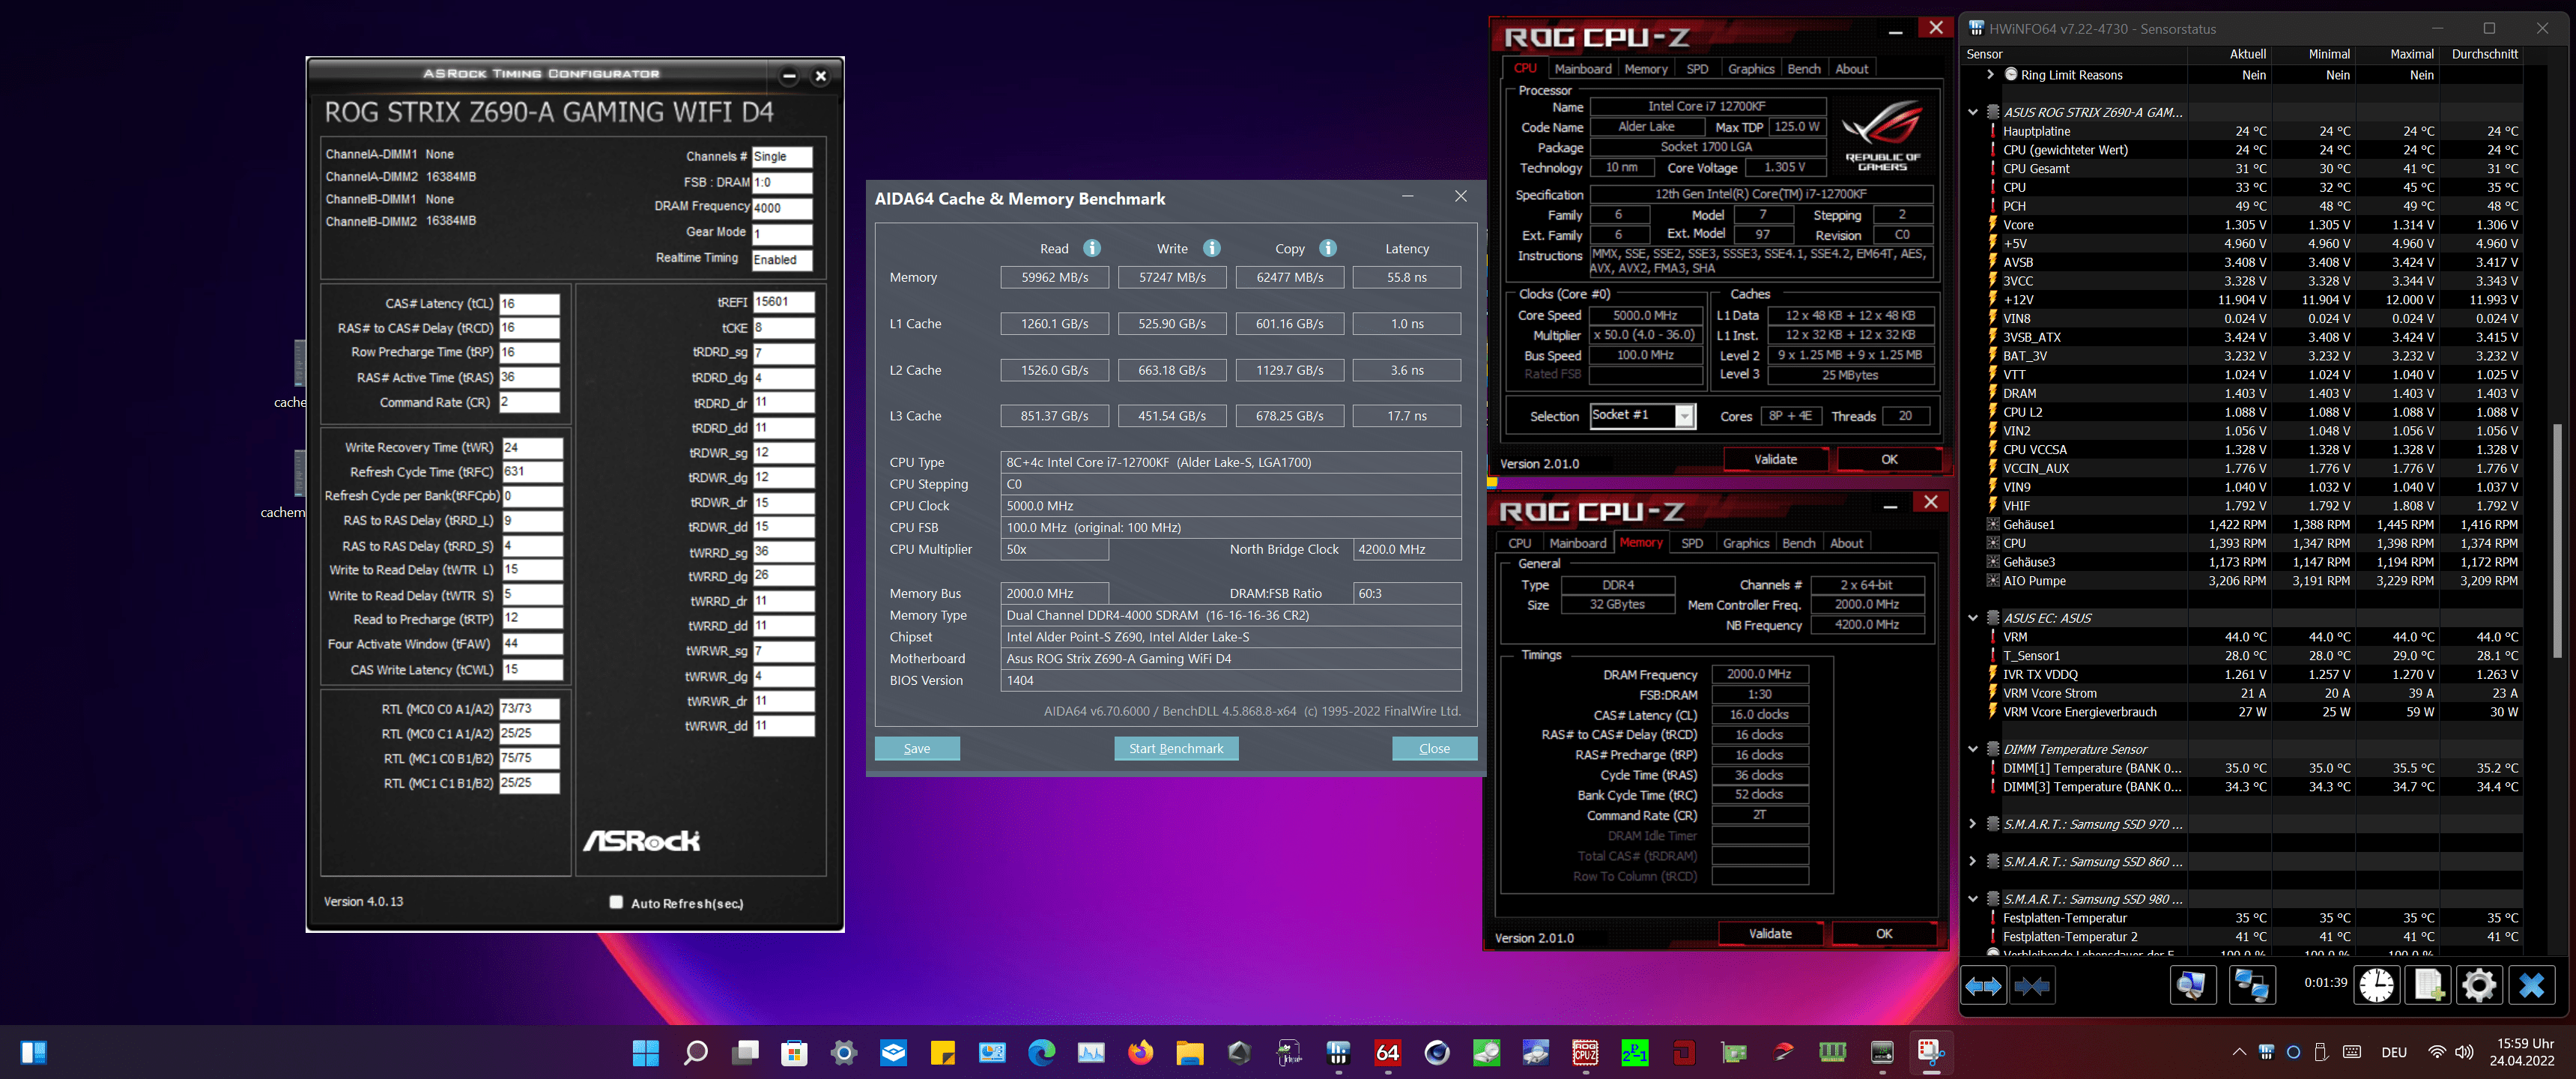Open SPD tab in upper CPU-Z window

click(1697, 69)
